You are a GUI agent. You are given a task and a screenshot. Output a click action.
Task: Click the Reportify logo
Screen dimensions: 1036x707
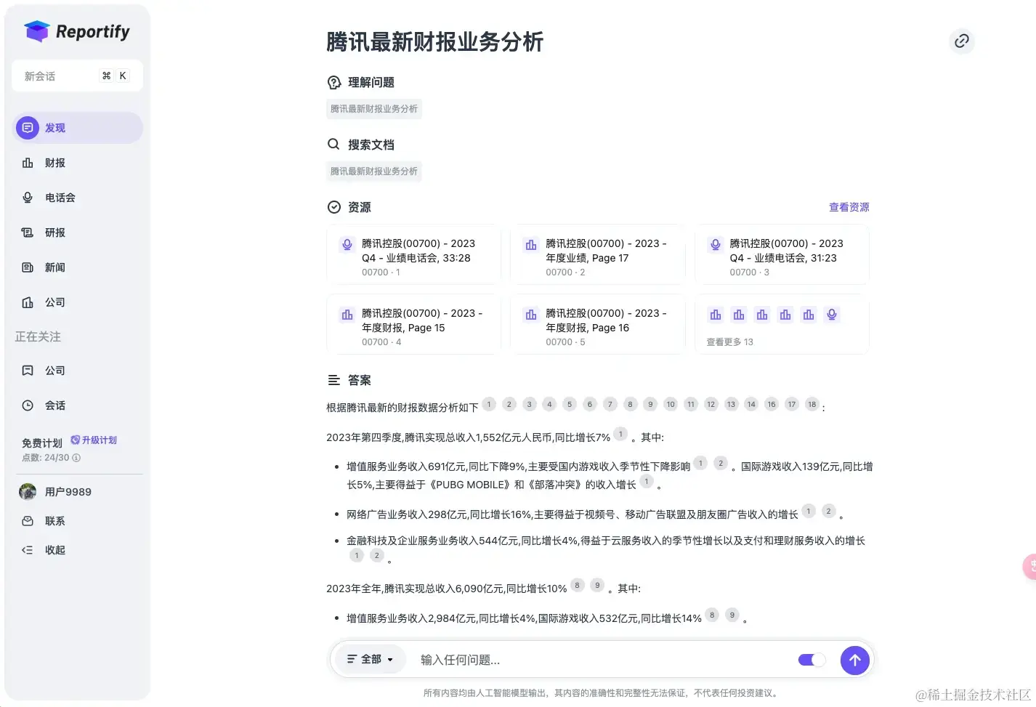click(77, 31)
